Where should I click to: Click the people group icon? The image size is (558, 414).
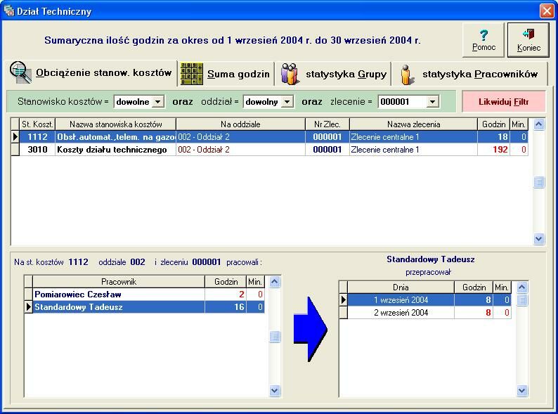[x=290, y=74]
